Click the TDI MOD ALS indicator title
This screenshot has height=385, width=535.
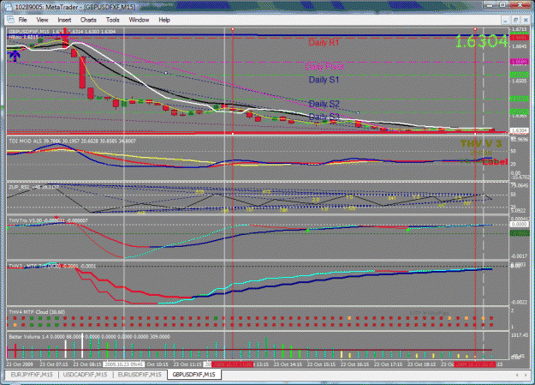(73, 141)
